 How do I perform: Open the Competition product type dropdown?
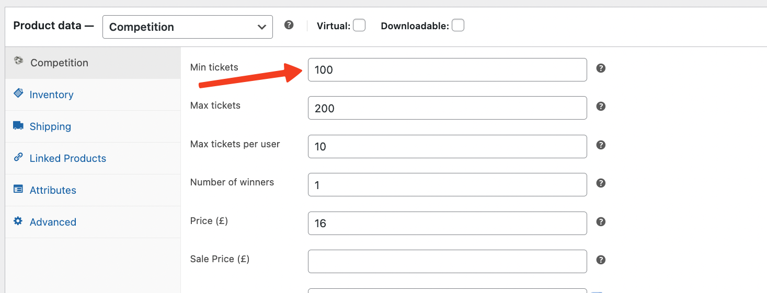tap(187, 27)
